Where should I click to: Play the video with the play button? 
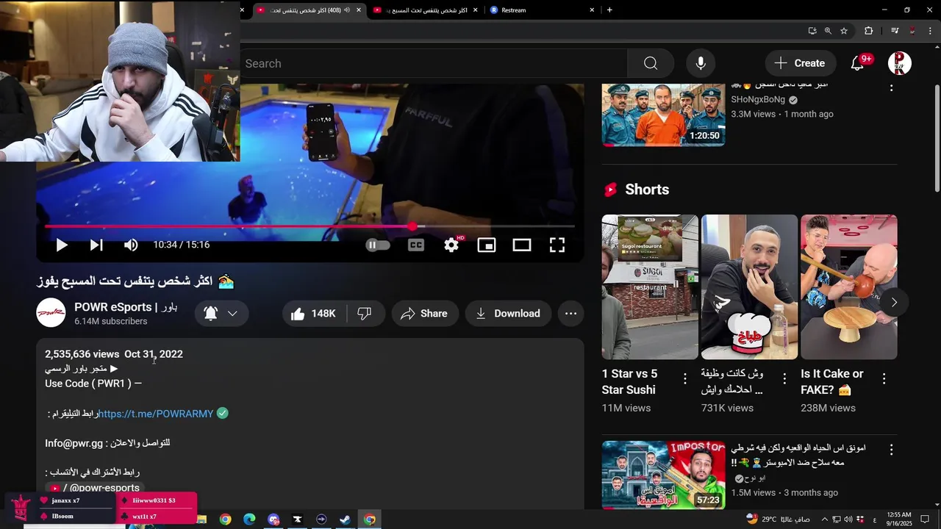62,245
